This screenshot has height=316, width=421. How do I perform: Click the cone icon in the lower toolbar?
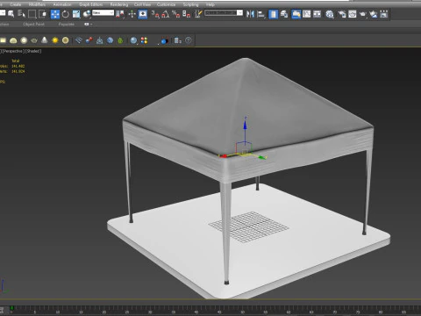click(x=45, y=40)
